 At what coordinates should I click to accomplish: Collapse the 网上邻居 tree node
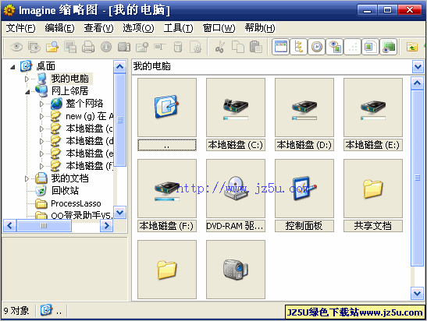point(27,92)
